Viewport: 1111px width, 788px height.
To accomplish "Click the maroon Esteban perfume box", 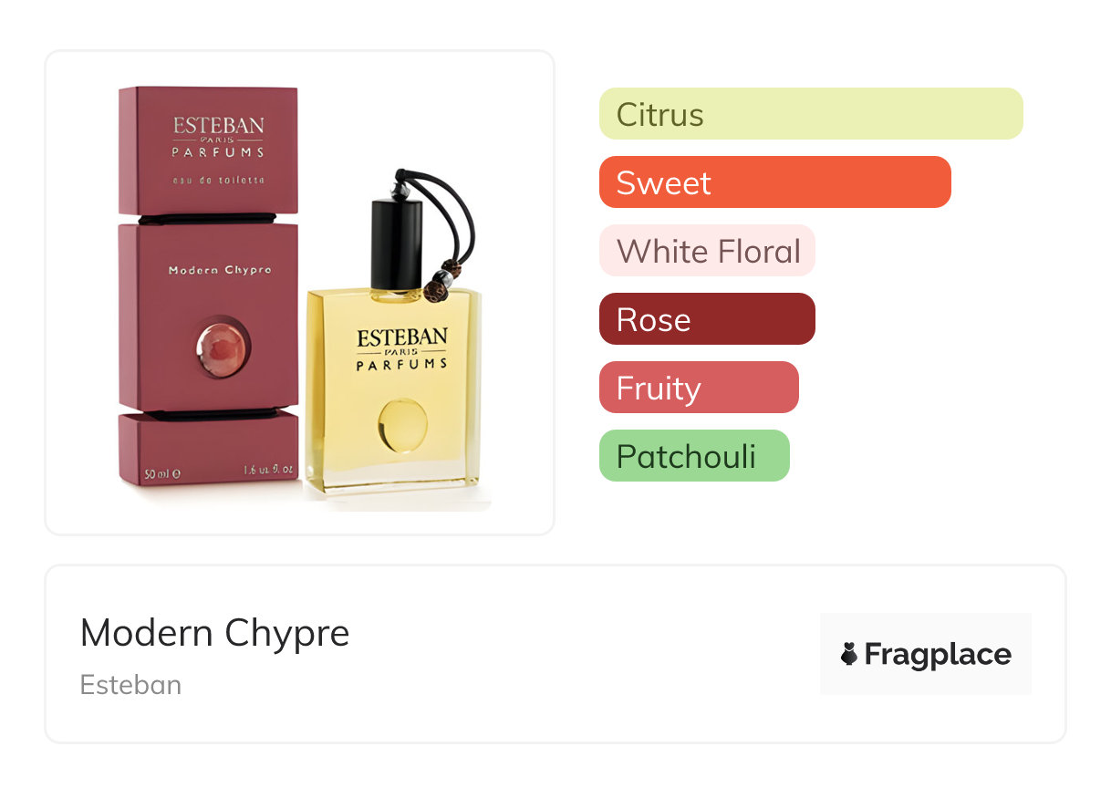I will pyautogui.click(x=209, y=286).
